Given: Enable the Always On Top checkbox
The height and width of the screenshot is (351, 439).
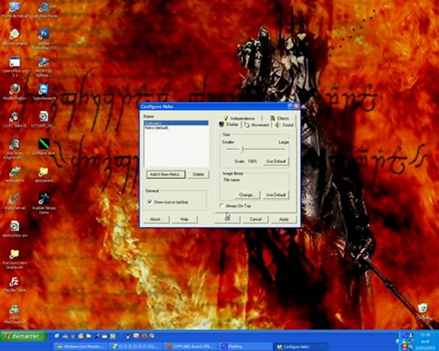Looking at the screenshot, I should tap(221, 206).
